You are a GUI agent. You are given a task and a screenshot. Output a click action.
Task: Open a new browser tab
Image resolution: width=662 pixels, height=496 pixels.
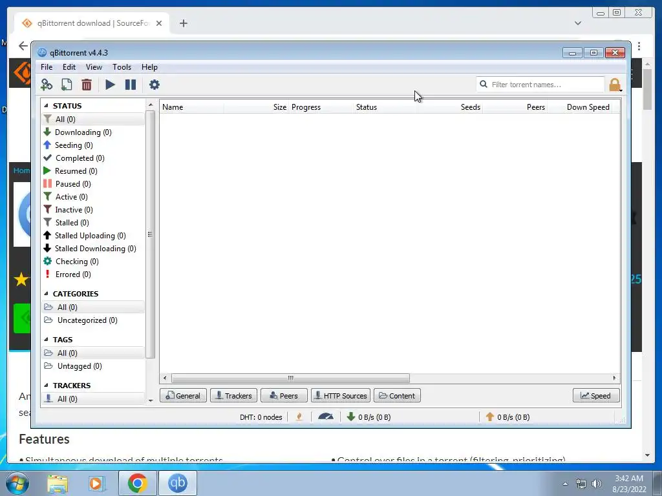point(183,23)
